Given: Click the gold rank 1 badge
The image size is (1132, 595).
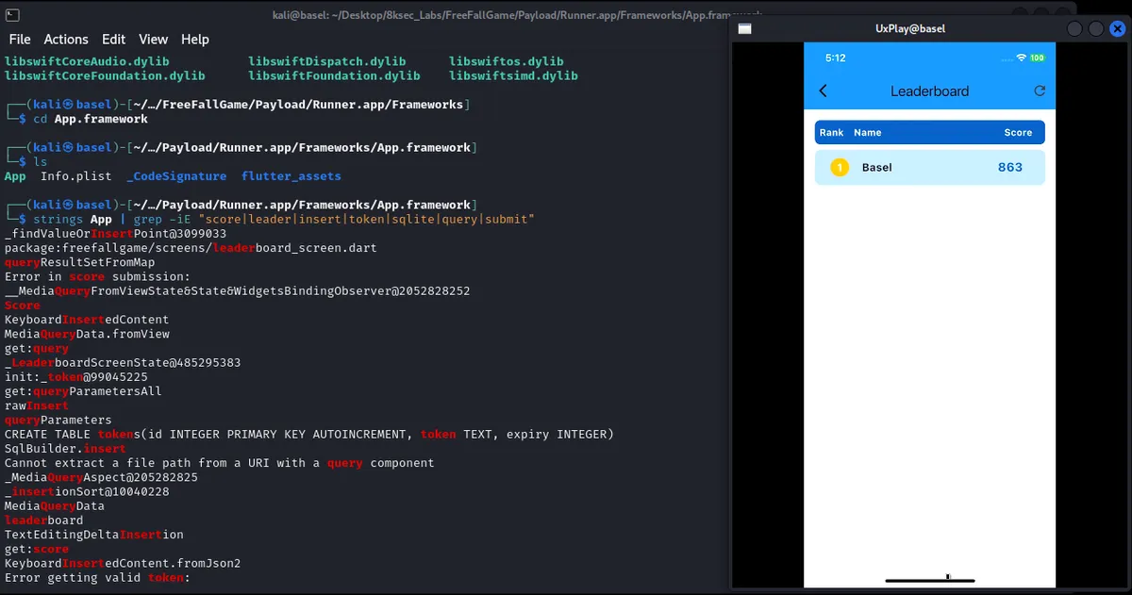Looking at the screenshot, I should pyautogui.click(x=840, y=168).
